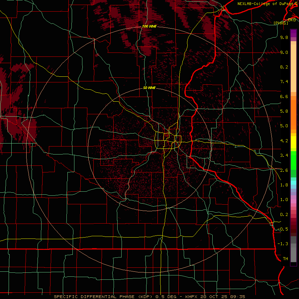Click the pale peach segment of color bar
Viewport: 299px width, 299px height.
pyautogui.click(x=293, y=69)
